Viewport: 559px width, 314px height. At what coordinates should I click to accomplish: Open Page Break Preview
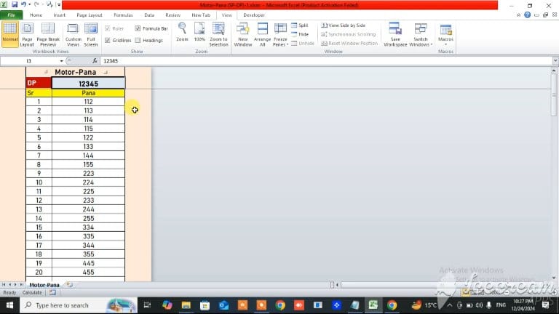pyautogui.click(x=48, y=34)
